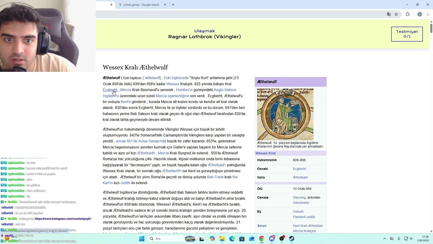Follow the Steyning link in the infobox

(x=300, y=198)
